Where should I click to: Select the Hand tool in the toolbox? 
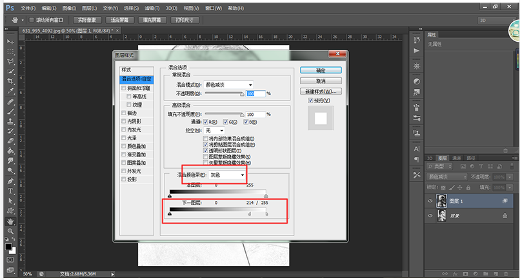coord(10,221)
